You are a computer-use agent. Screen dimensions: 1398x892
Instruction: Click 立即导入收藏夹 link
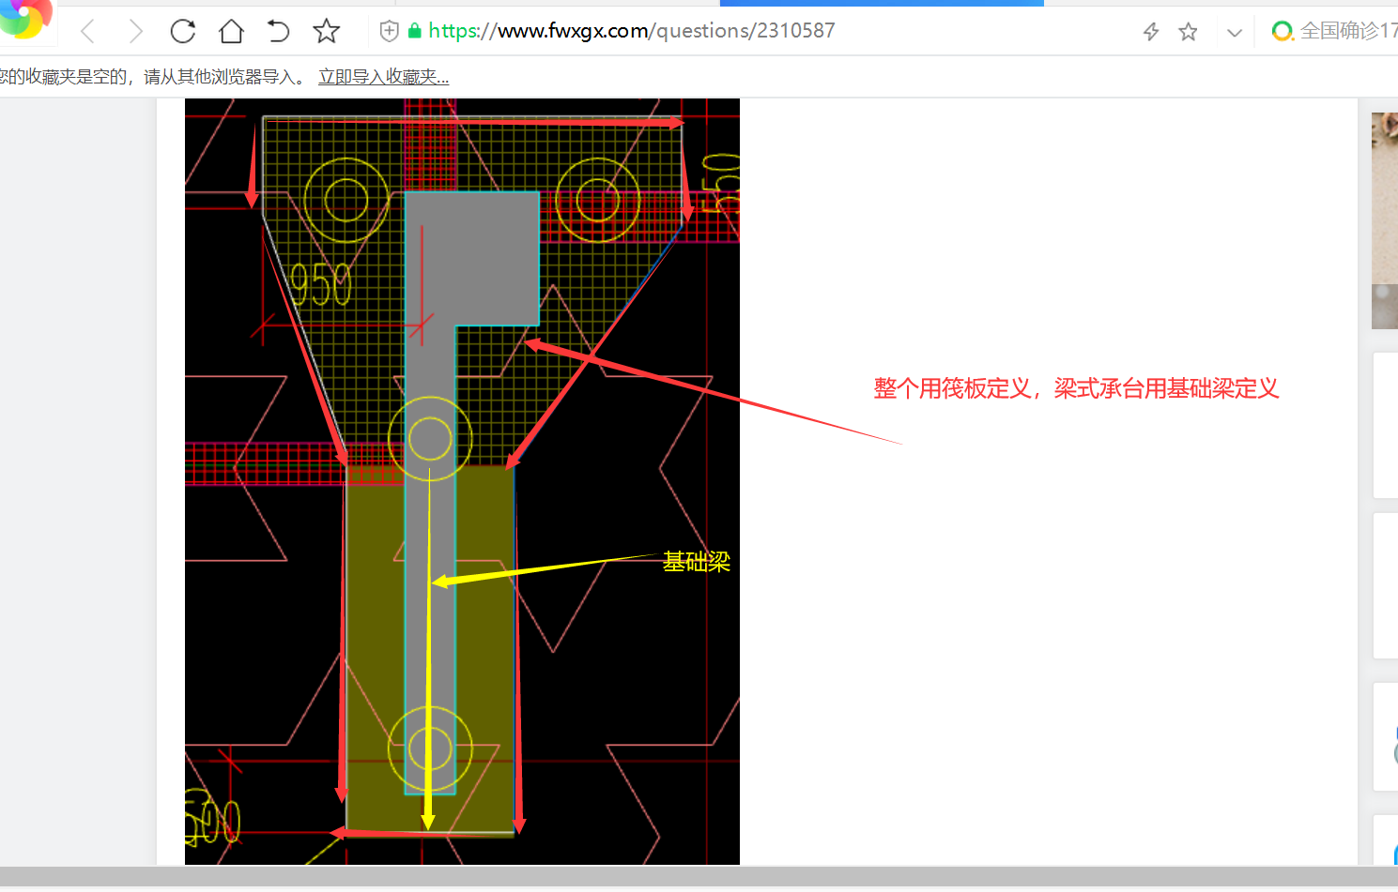tap(383, 77)
